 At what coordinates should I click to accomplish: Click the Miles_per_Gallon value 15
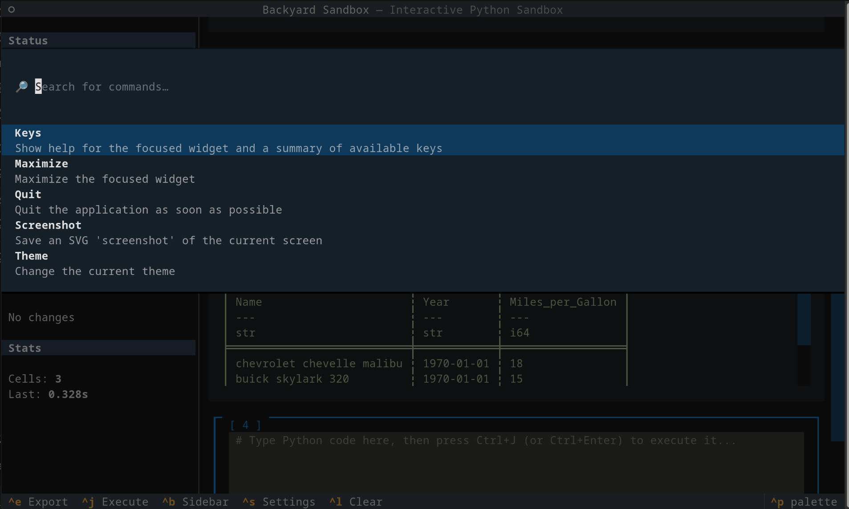pyautogui.click(x=516, y=379)
